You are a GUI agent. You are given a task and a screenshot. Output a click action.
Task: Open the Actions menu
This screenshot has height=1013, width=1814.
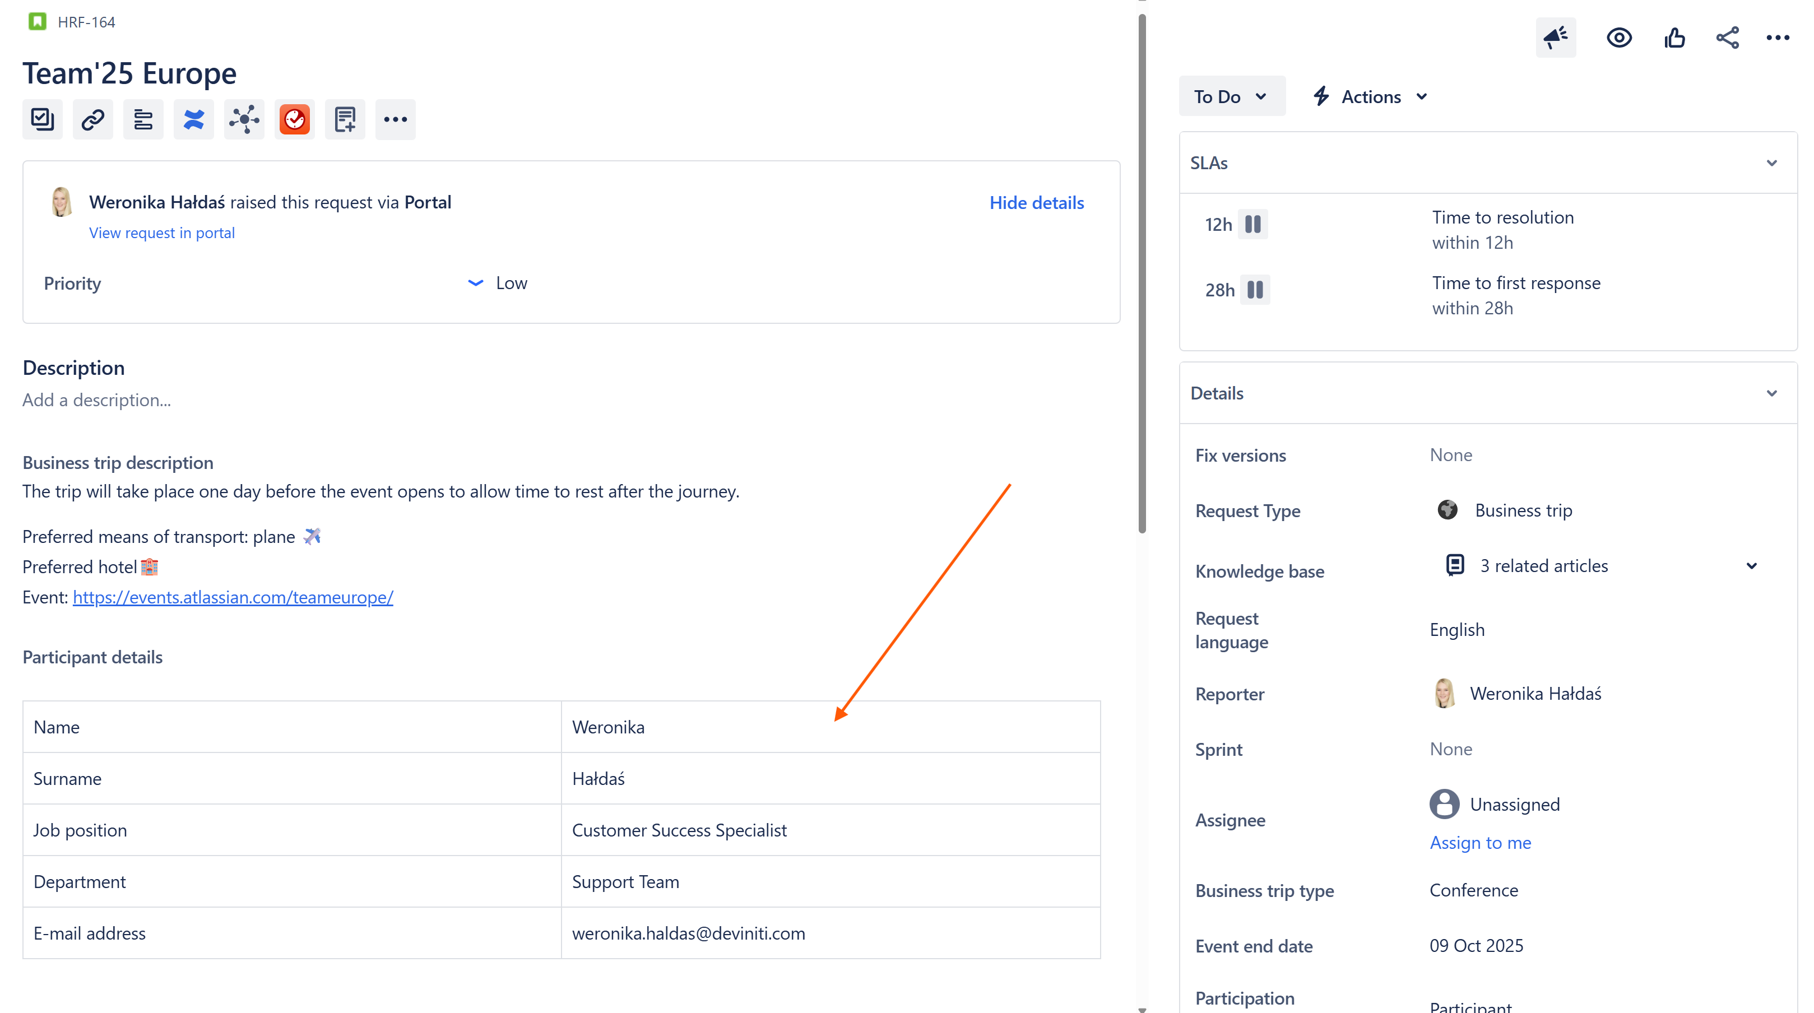tap(1368, 96)
